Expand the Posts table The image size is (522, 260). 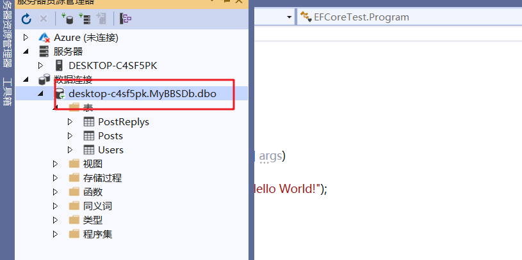pyautogui.click(x=70, y=136)
